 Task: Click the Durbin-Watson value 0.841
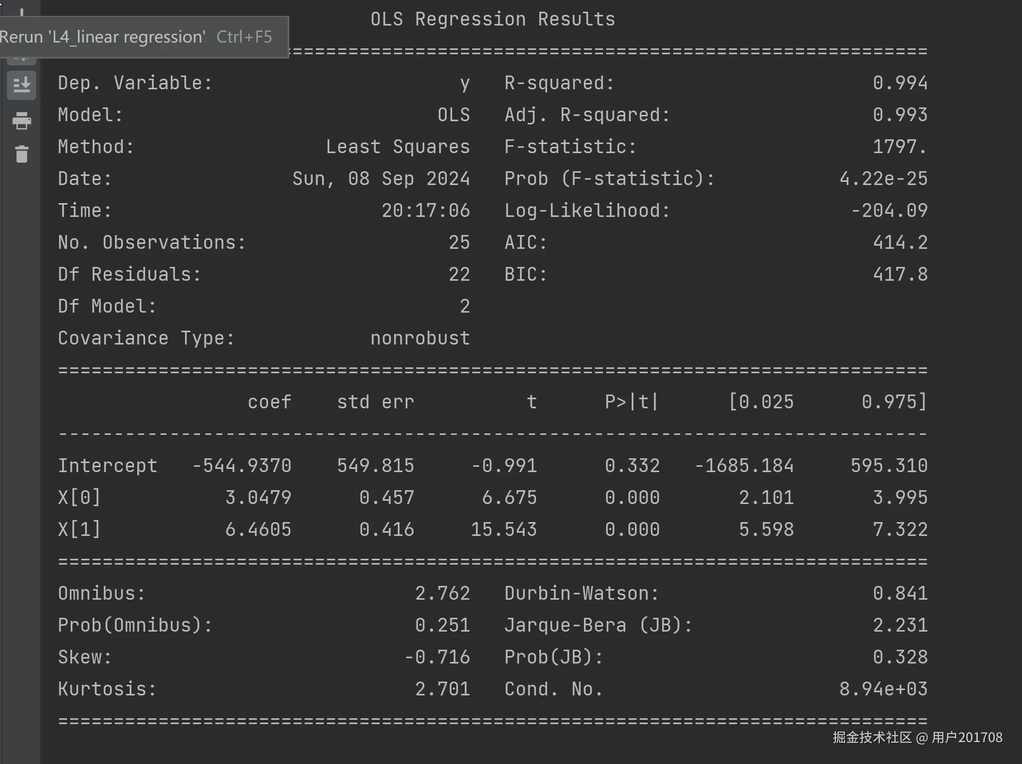click(900, 593)
